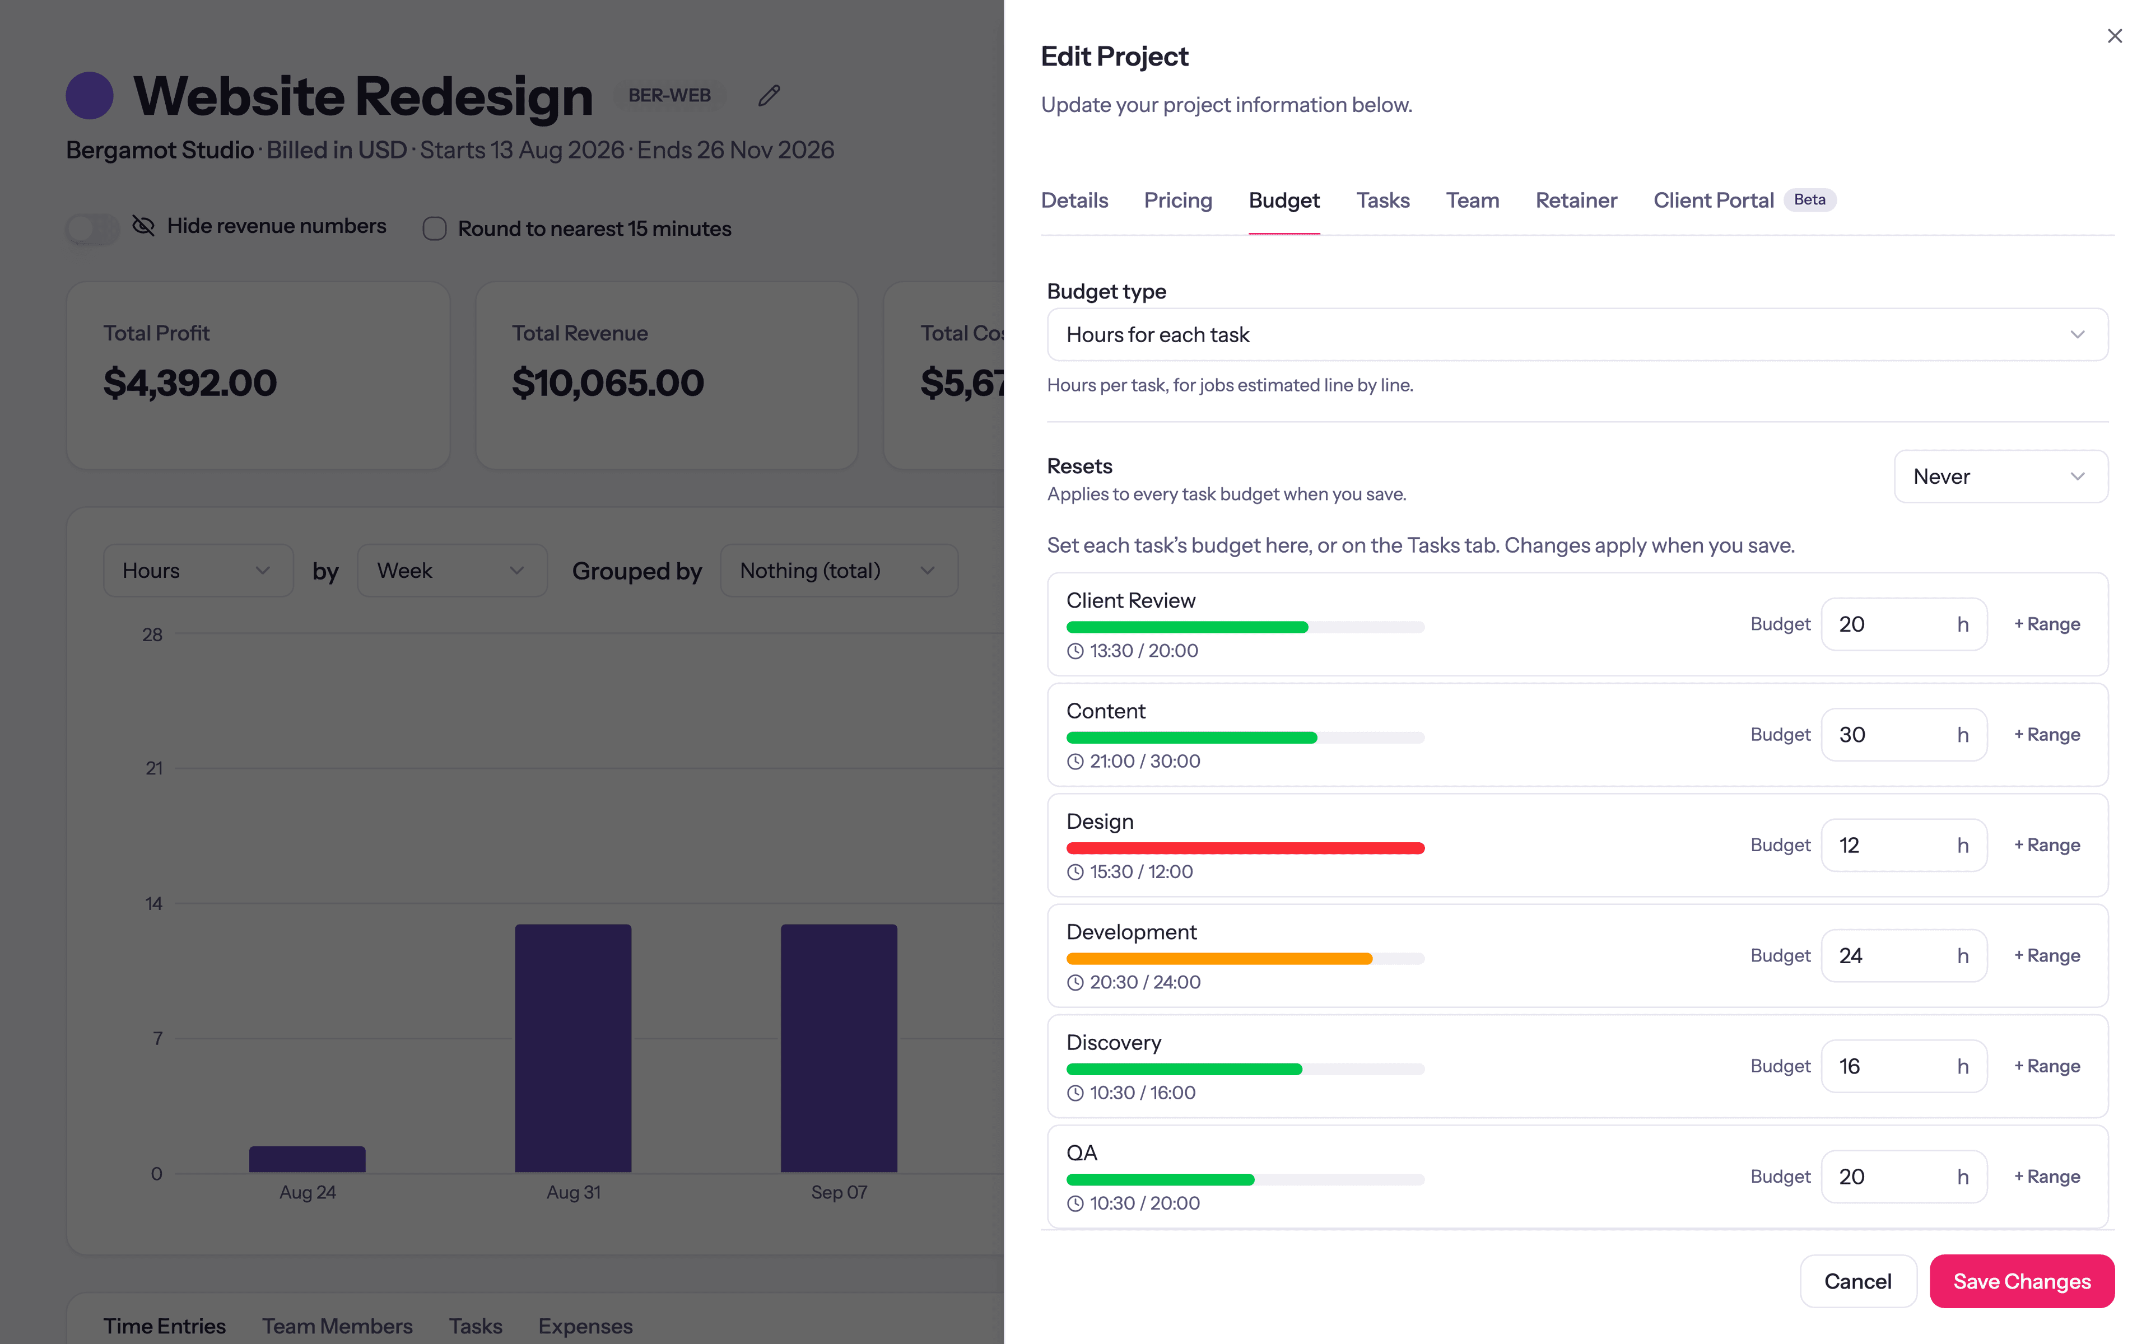Viewport: 2151px width, 1344px height.
Task: Toggle the Hide revenue numbers switch
Action: click(x=92, y=228)
